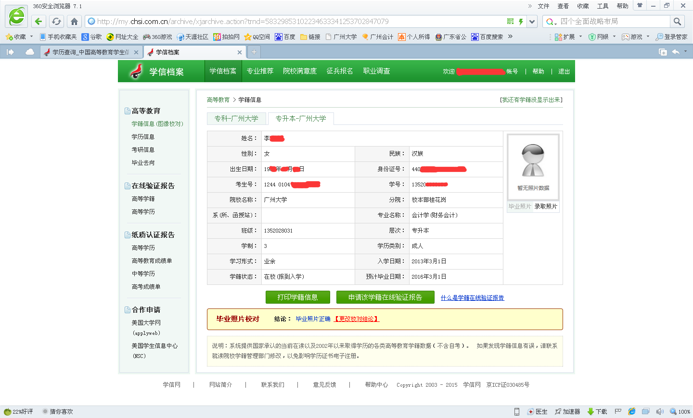Open the 个人所得 bookmark
This screenshot has width=693, height=418.
coord(414,37)
